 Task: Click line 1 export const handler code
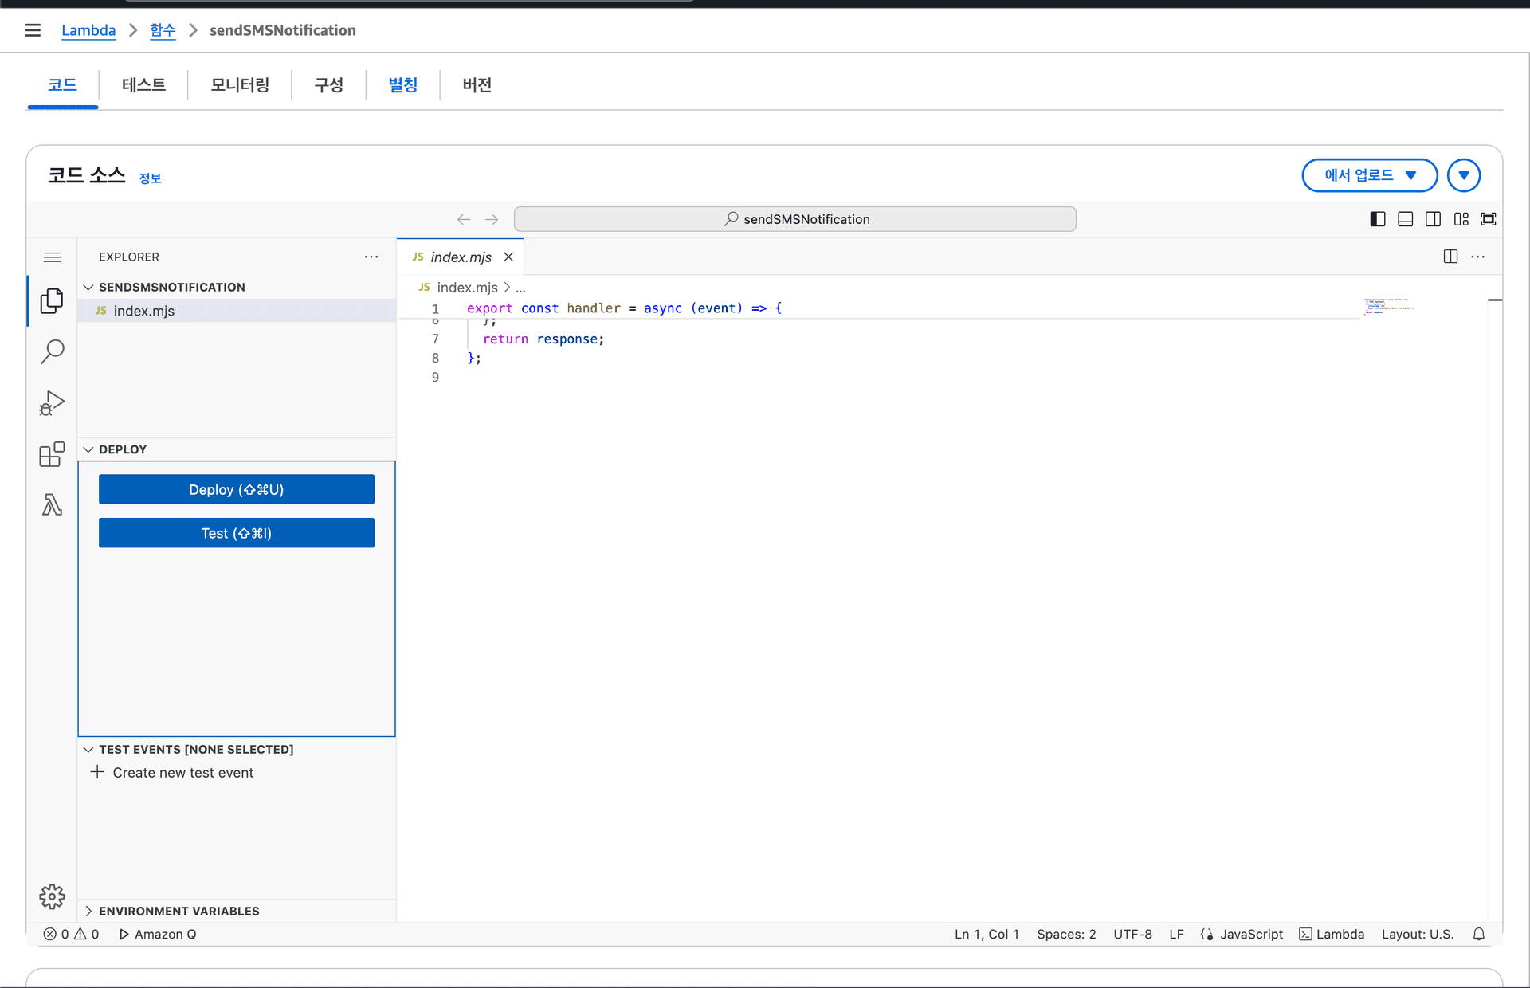click(625, 308)
